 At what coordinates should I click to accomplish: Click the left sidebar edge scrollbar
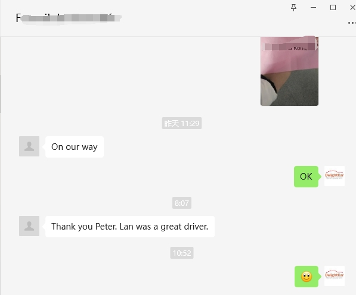(1, 94)
